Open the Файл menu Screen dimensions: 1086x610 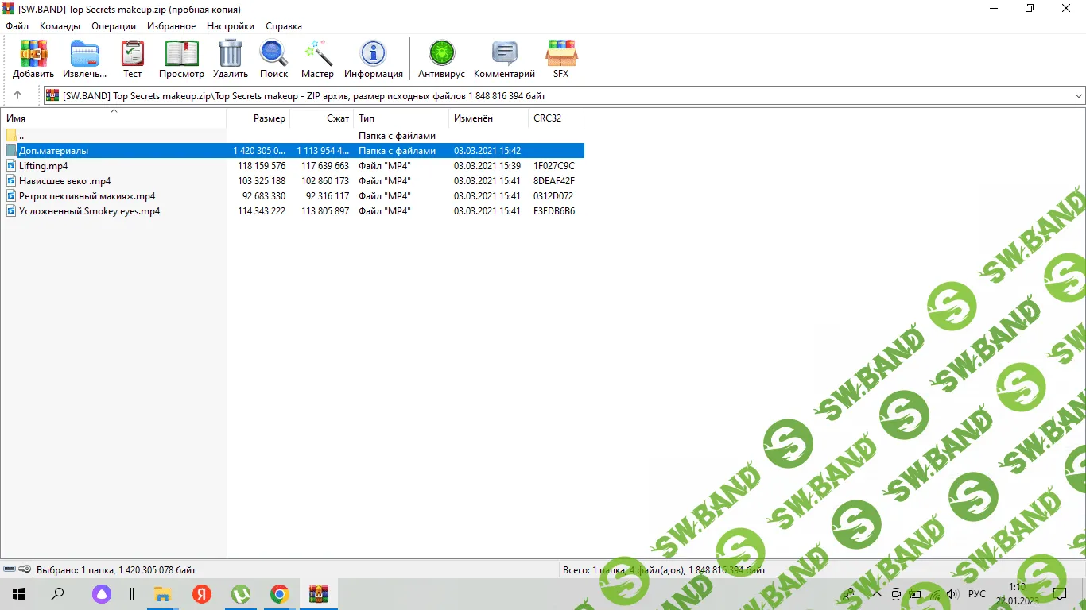[17, 26]
